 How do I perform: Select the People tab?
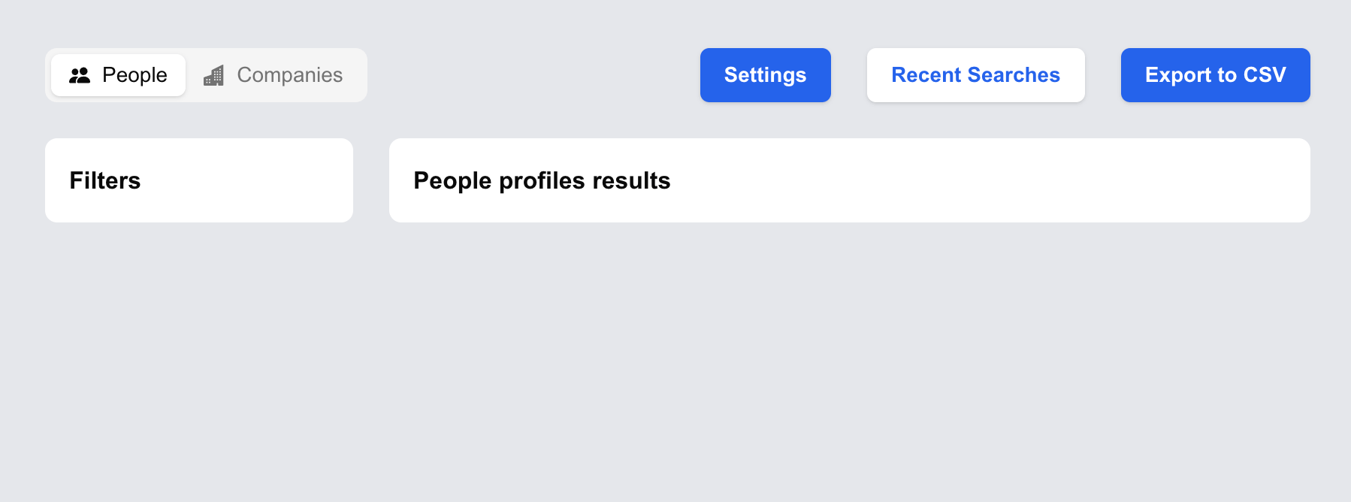click(x=118, y=75)
